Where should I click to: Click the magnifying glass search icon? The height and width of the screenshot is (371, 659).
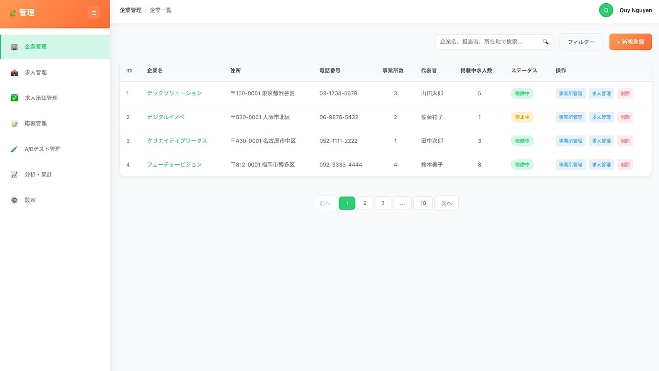click(x=545, y=42)
